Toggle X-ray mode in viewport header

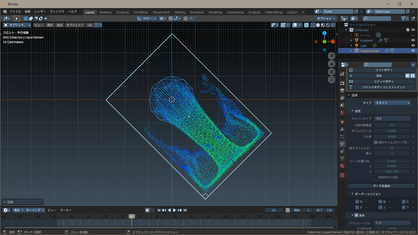tap(306, 25)
